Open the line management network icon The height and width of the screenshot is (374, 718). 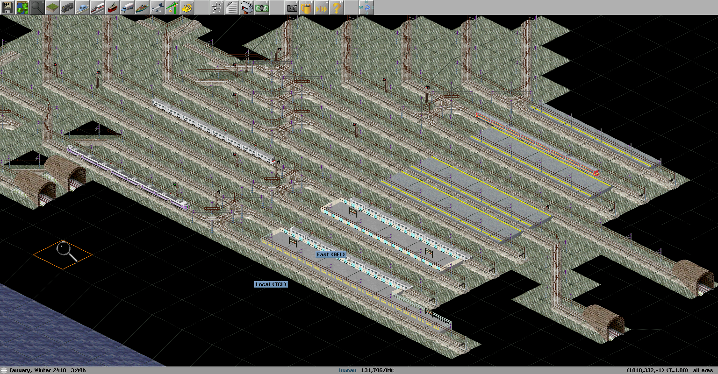pos(217,7)
